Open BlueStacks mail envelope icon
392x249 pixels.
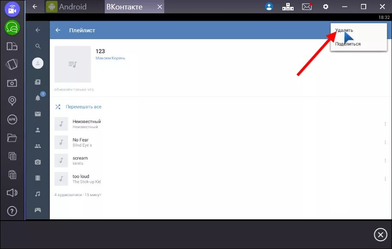click(307, 7)
